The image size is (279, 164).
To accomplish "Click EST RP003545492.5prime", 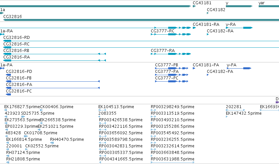I will 172,133.
